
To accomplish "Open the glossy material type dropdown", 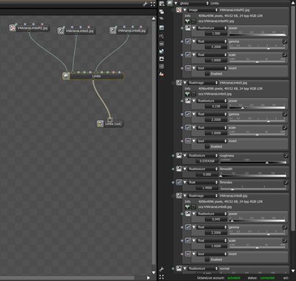I will tap(194, 3).
